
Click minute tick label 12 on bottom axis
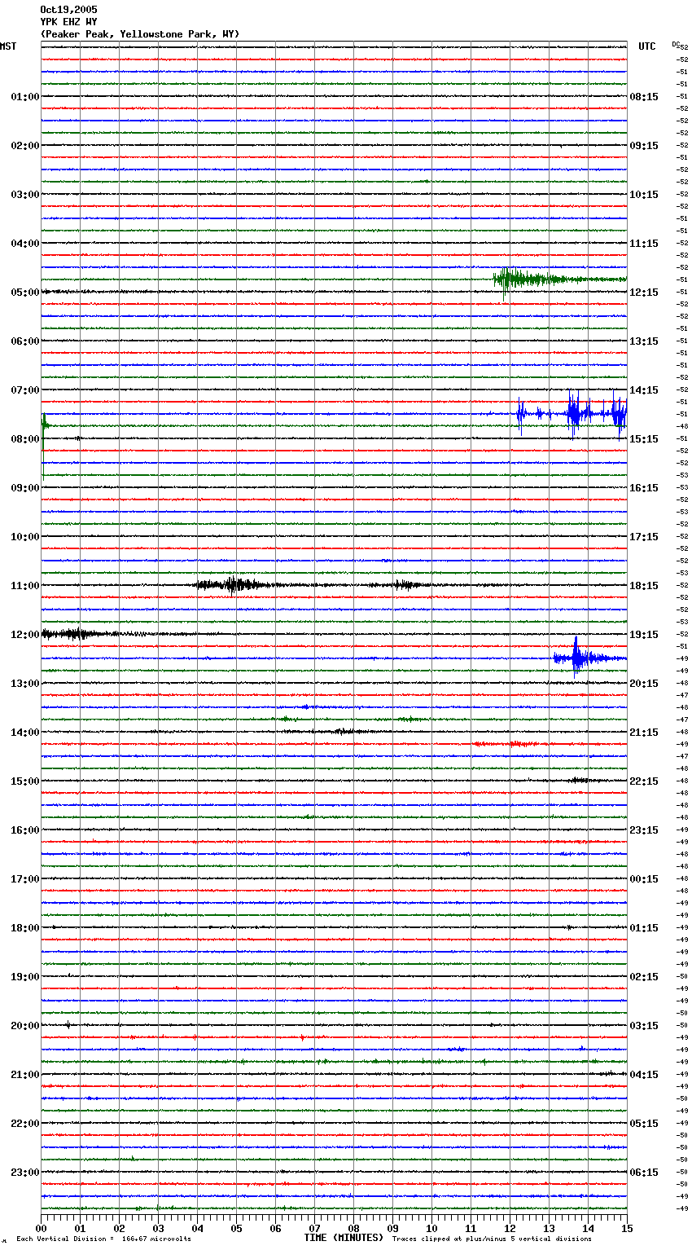tap(510, 1228)
